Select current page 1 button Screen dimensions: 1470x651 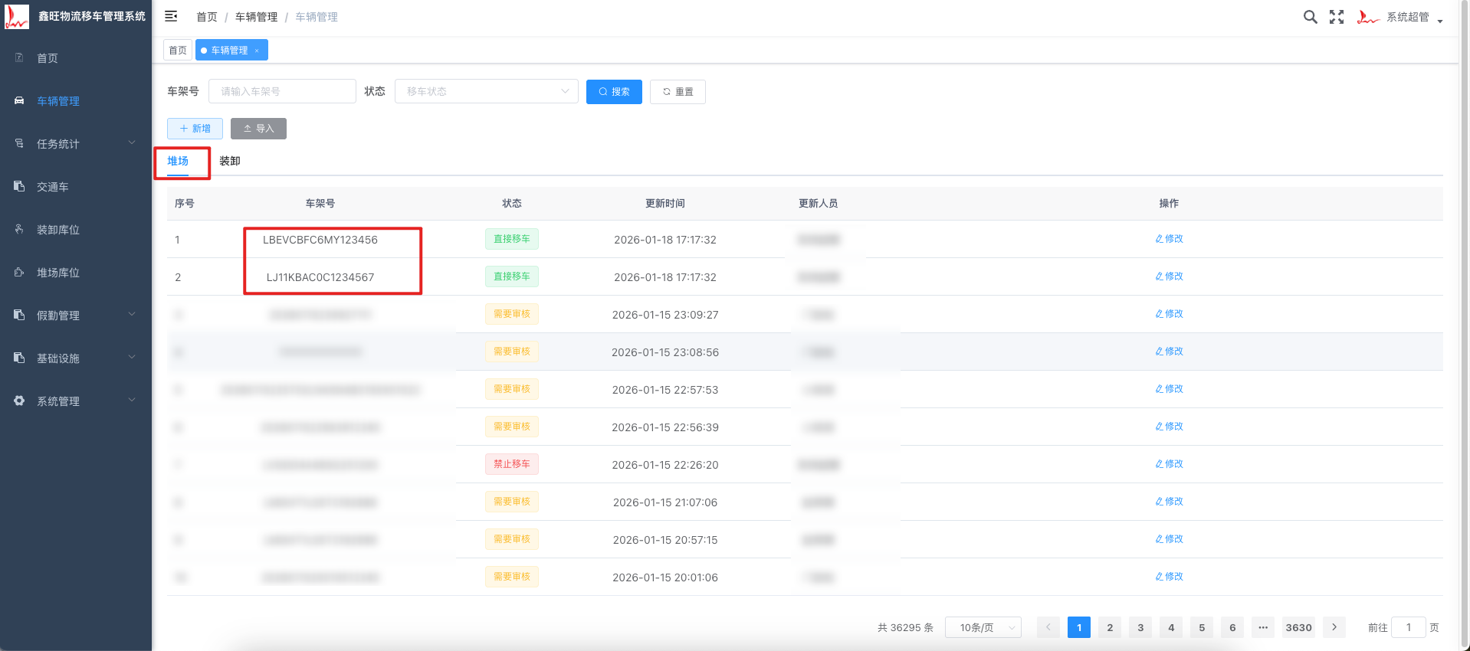(1079, 627)
